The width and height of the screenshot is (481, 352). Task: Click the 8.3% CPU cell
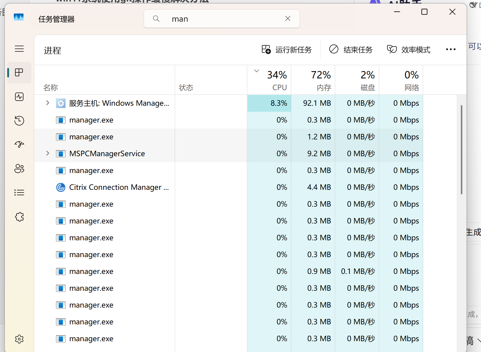(x=269, y=103)
